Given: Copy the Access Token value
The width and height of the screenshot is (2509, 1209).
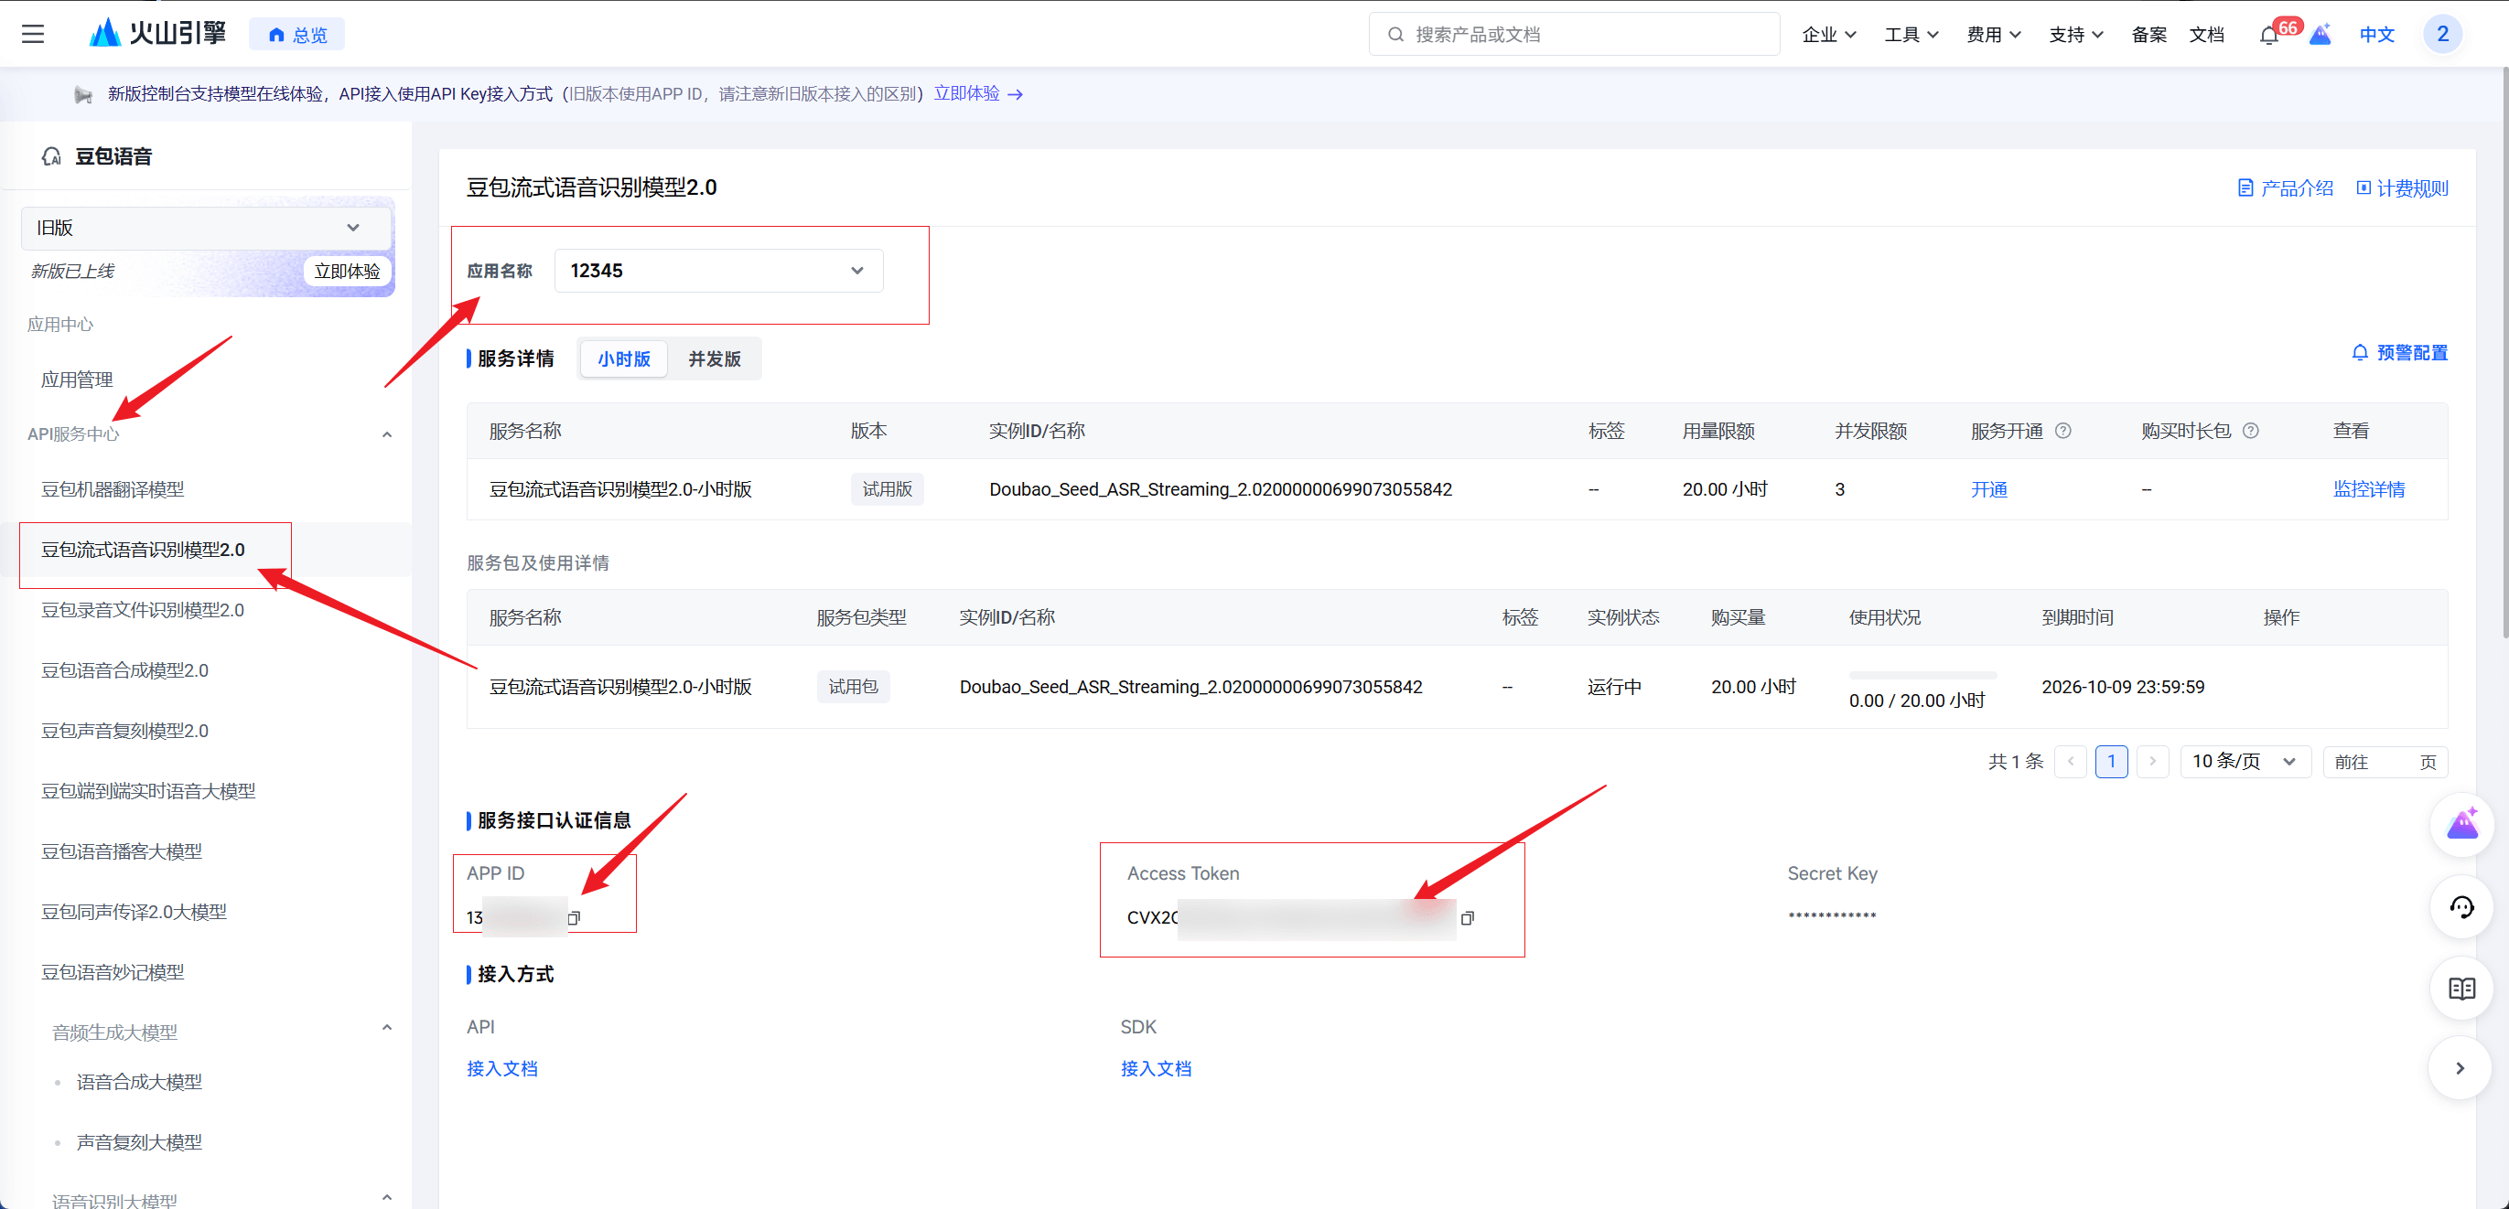Looking at the screenshot, I should point(1467,917).
